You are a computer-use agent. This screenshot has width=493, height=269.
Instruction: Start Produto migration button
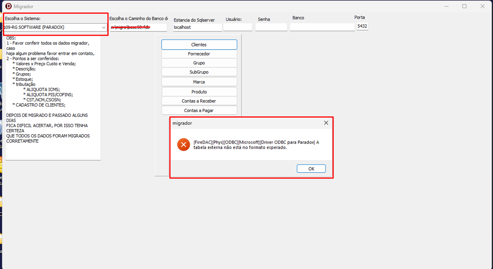[x=199, y=92]
